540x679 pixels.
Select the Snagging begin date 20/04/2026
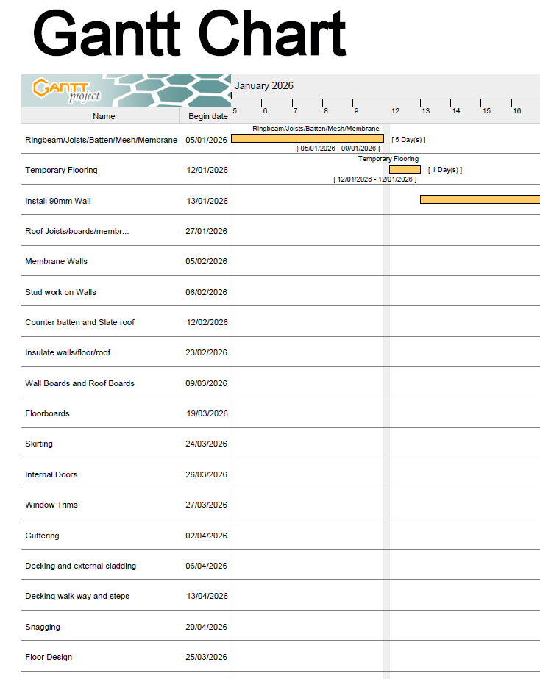click(207, 627)
